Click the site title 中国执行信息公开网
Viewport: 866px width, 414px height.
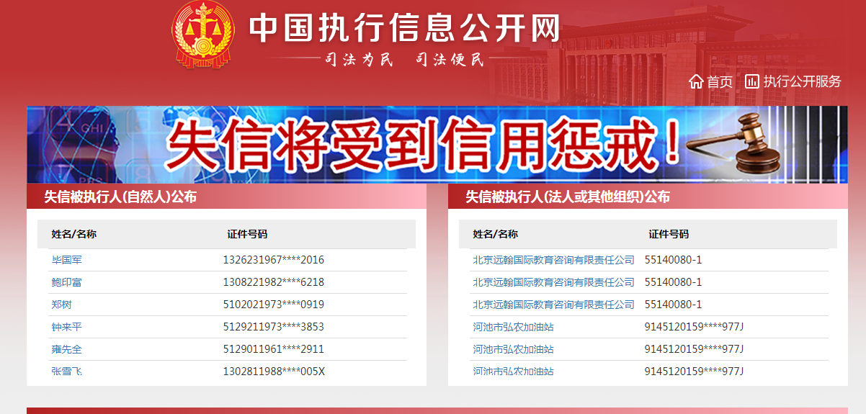click(x=405, y=28)
